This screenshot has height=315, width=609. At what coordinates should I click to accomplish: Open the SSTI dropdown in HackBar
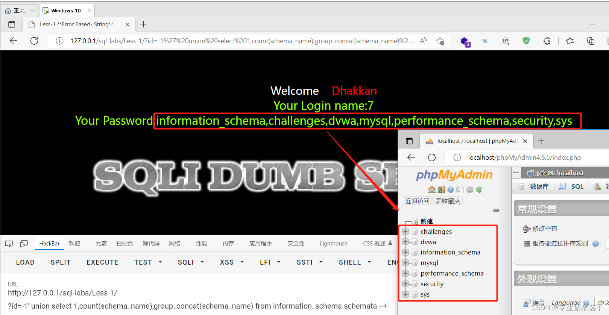[x=310, y=262]
